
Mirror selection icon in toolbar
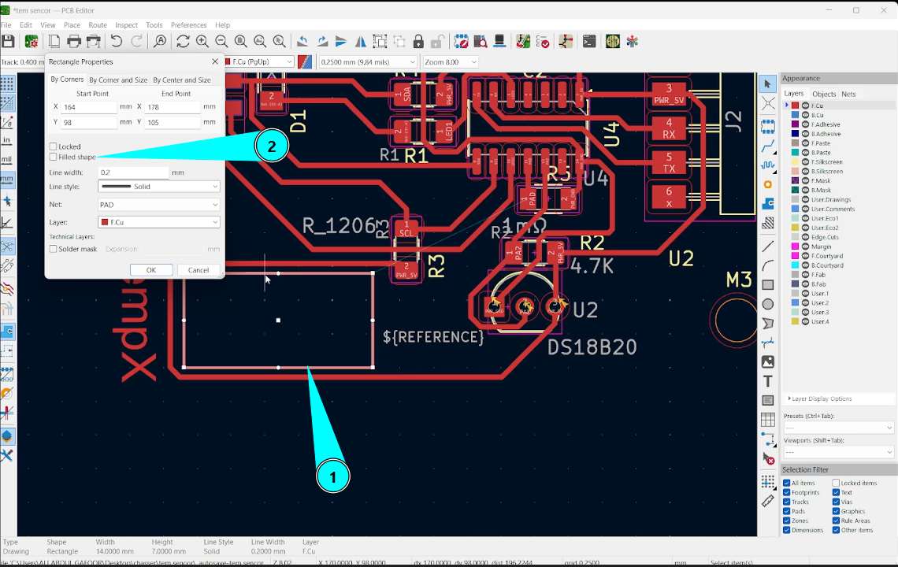point(361,41)
